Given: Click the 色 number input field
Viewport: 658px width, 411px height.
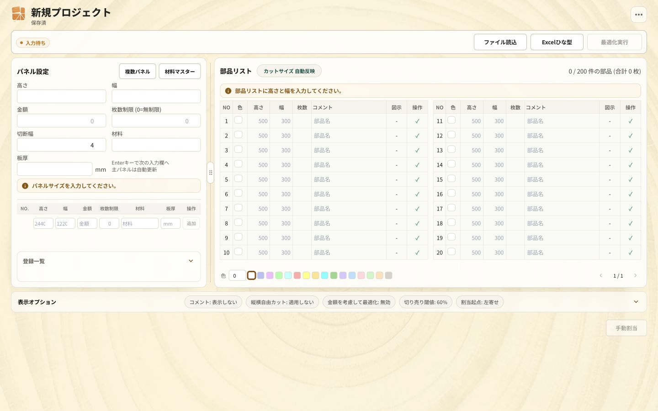Looking at the screenshot, I should pos(237,275).
